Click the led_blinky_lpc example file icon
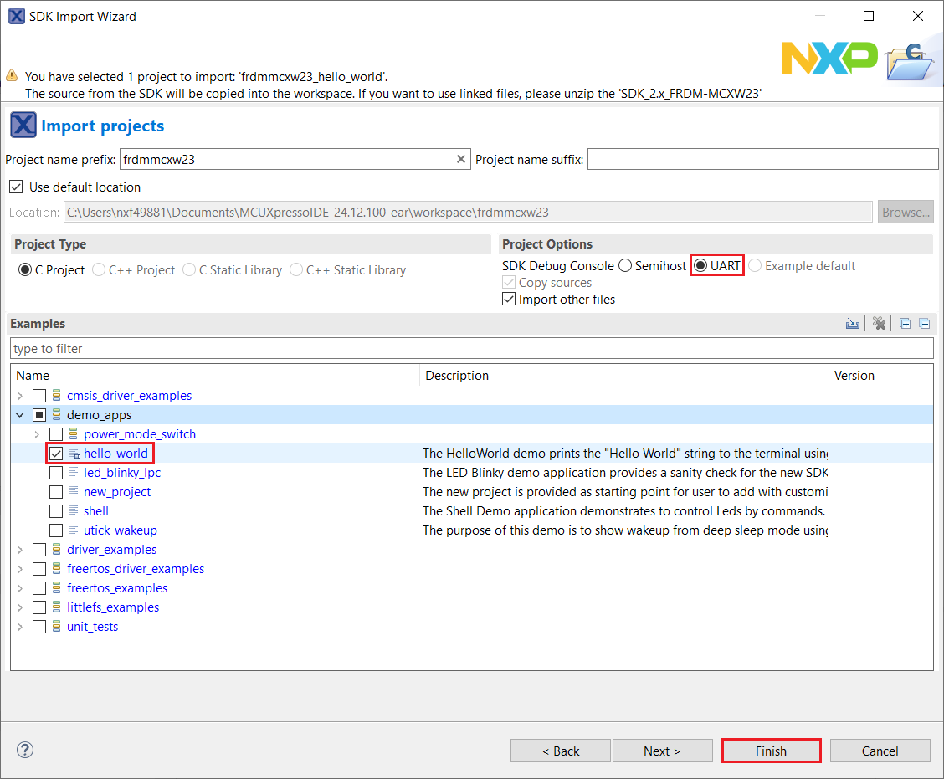The height and width of the screenshot is (779, 944). pos(73,472)
